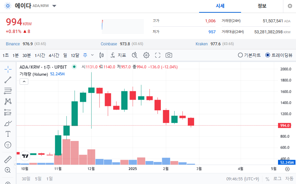Screen dimensions: 296x184
Task: Click the 994.0 current price label on axis
Action: pyautogui.click(x=284, y=125)
